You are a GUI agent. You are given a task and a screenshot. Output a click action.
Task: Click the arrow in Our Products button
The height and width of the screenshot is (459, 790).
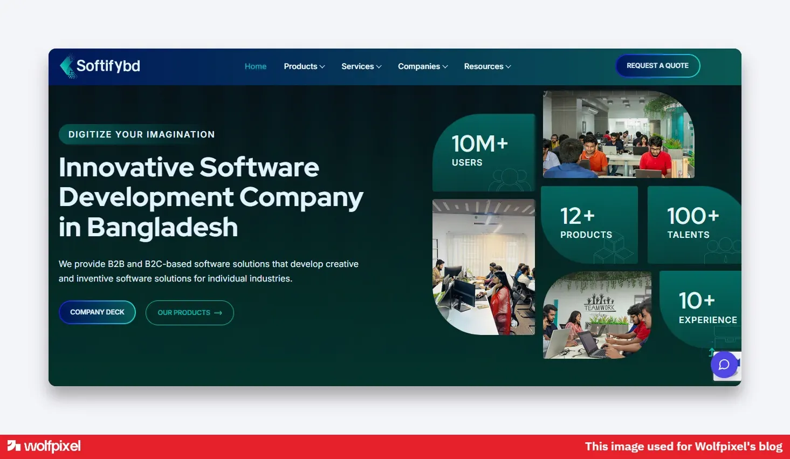pyautogui.click(x=218, y=313)
